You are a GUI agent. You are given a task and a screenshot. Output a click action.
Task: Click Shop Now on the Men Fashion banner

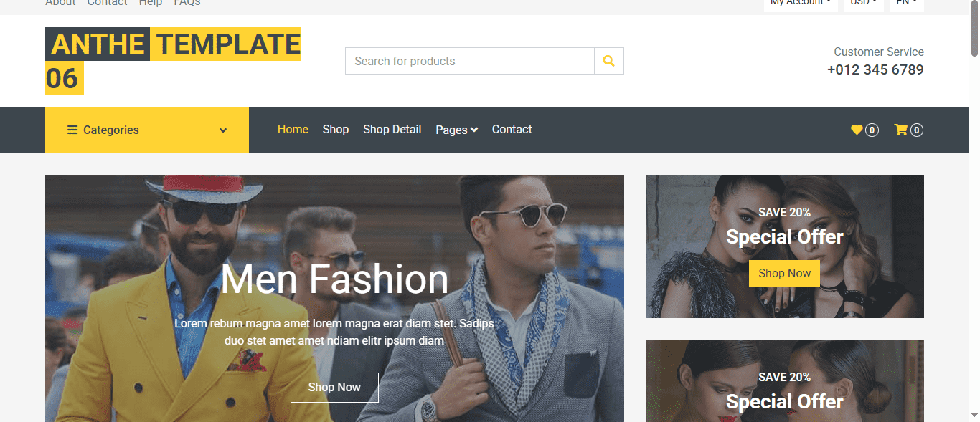pos(334,387)
